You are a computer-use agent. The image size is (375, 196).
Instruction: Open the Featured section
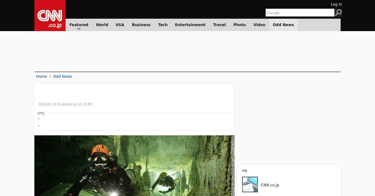79,25
